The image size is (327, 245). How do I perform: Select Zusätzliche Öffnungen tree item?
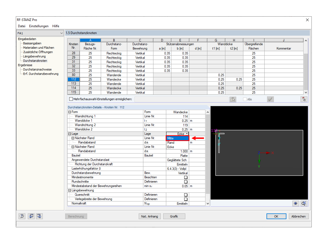pos(38,52)
